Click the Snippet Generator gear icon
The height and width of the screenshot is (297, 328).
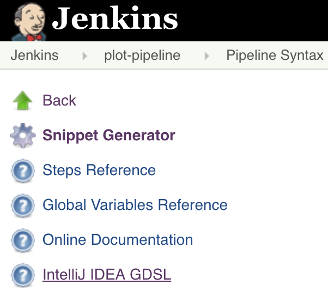coord(22,135)
